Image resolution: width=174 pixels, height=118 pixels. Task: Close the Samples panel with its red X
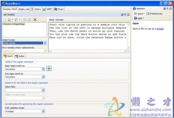pyautogui.click(x=128, y=15)
